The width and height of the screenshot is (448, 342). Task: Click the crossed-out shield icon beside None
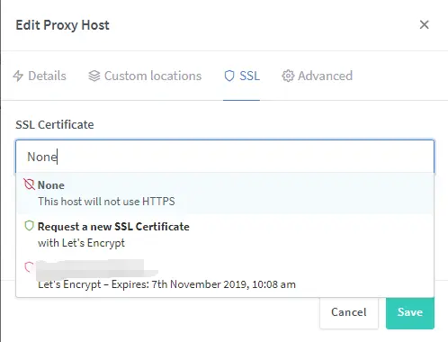[29, 184]
